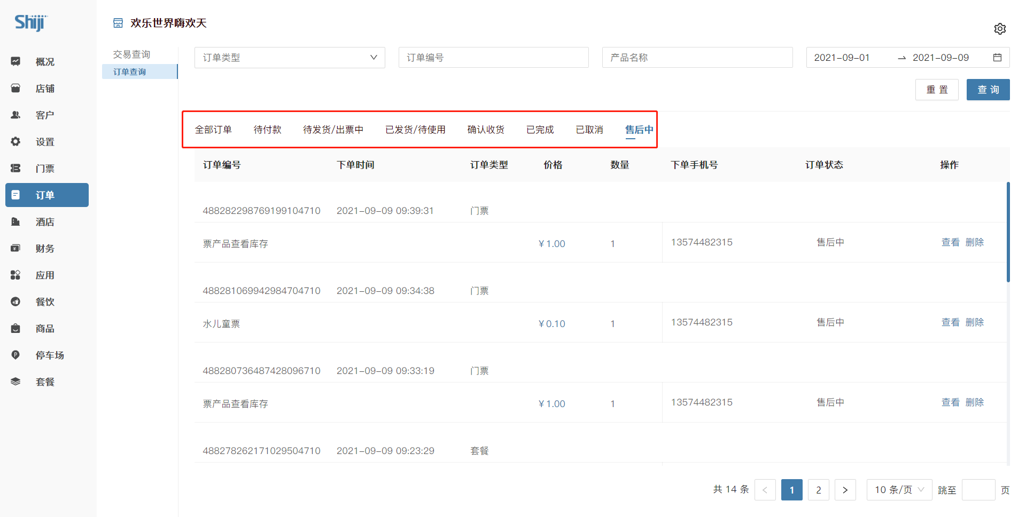Click 删除 for the 水儿童票 order
The image size is (1026, 517).
975,322
